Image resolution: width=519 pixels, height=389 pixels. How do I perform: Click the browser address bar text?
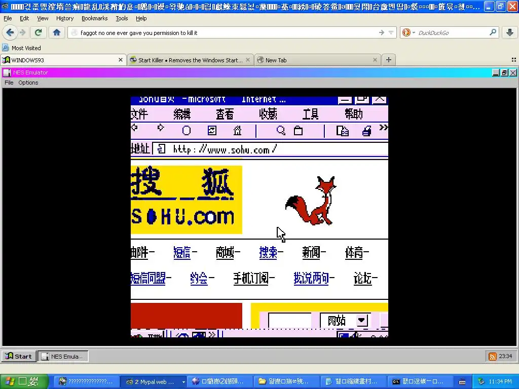pyautogui.click(x=139, y=33)
